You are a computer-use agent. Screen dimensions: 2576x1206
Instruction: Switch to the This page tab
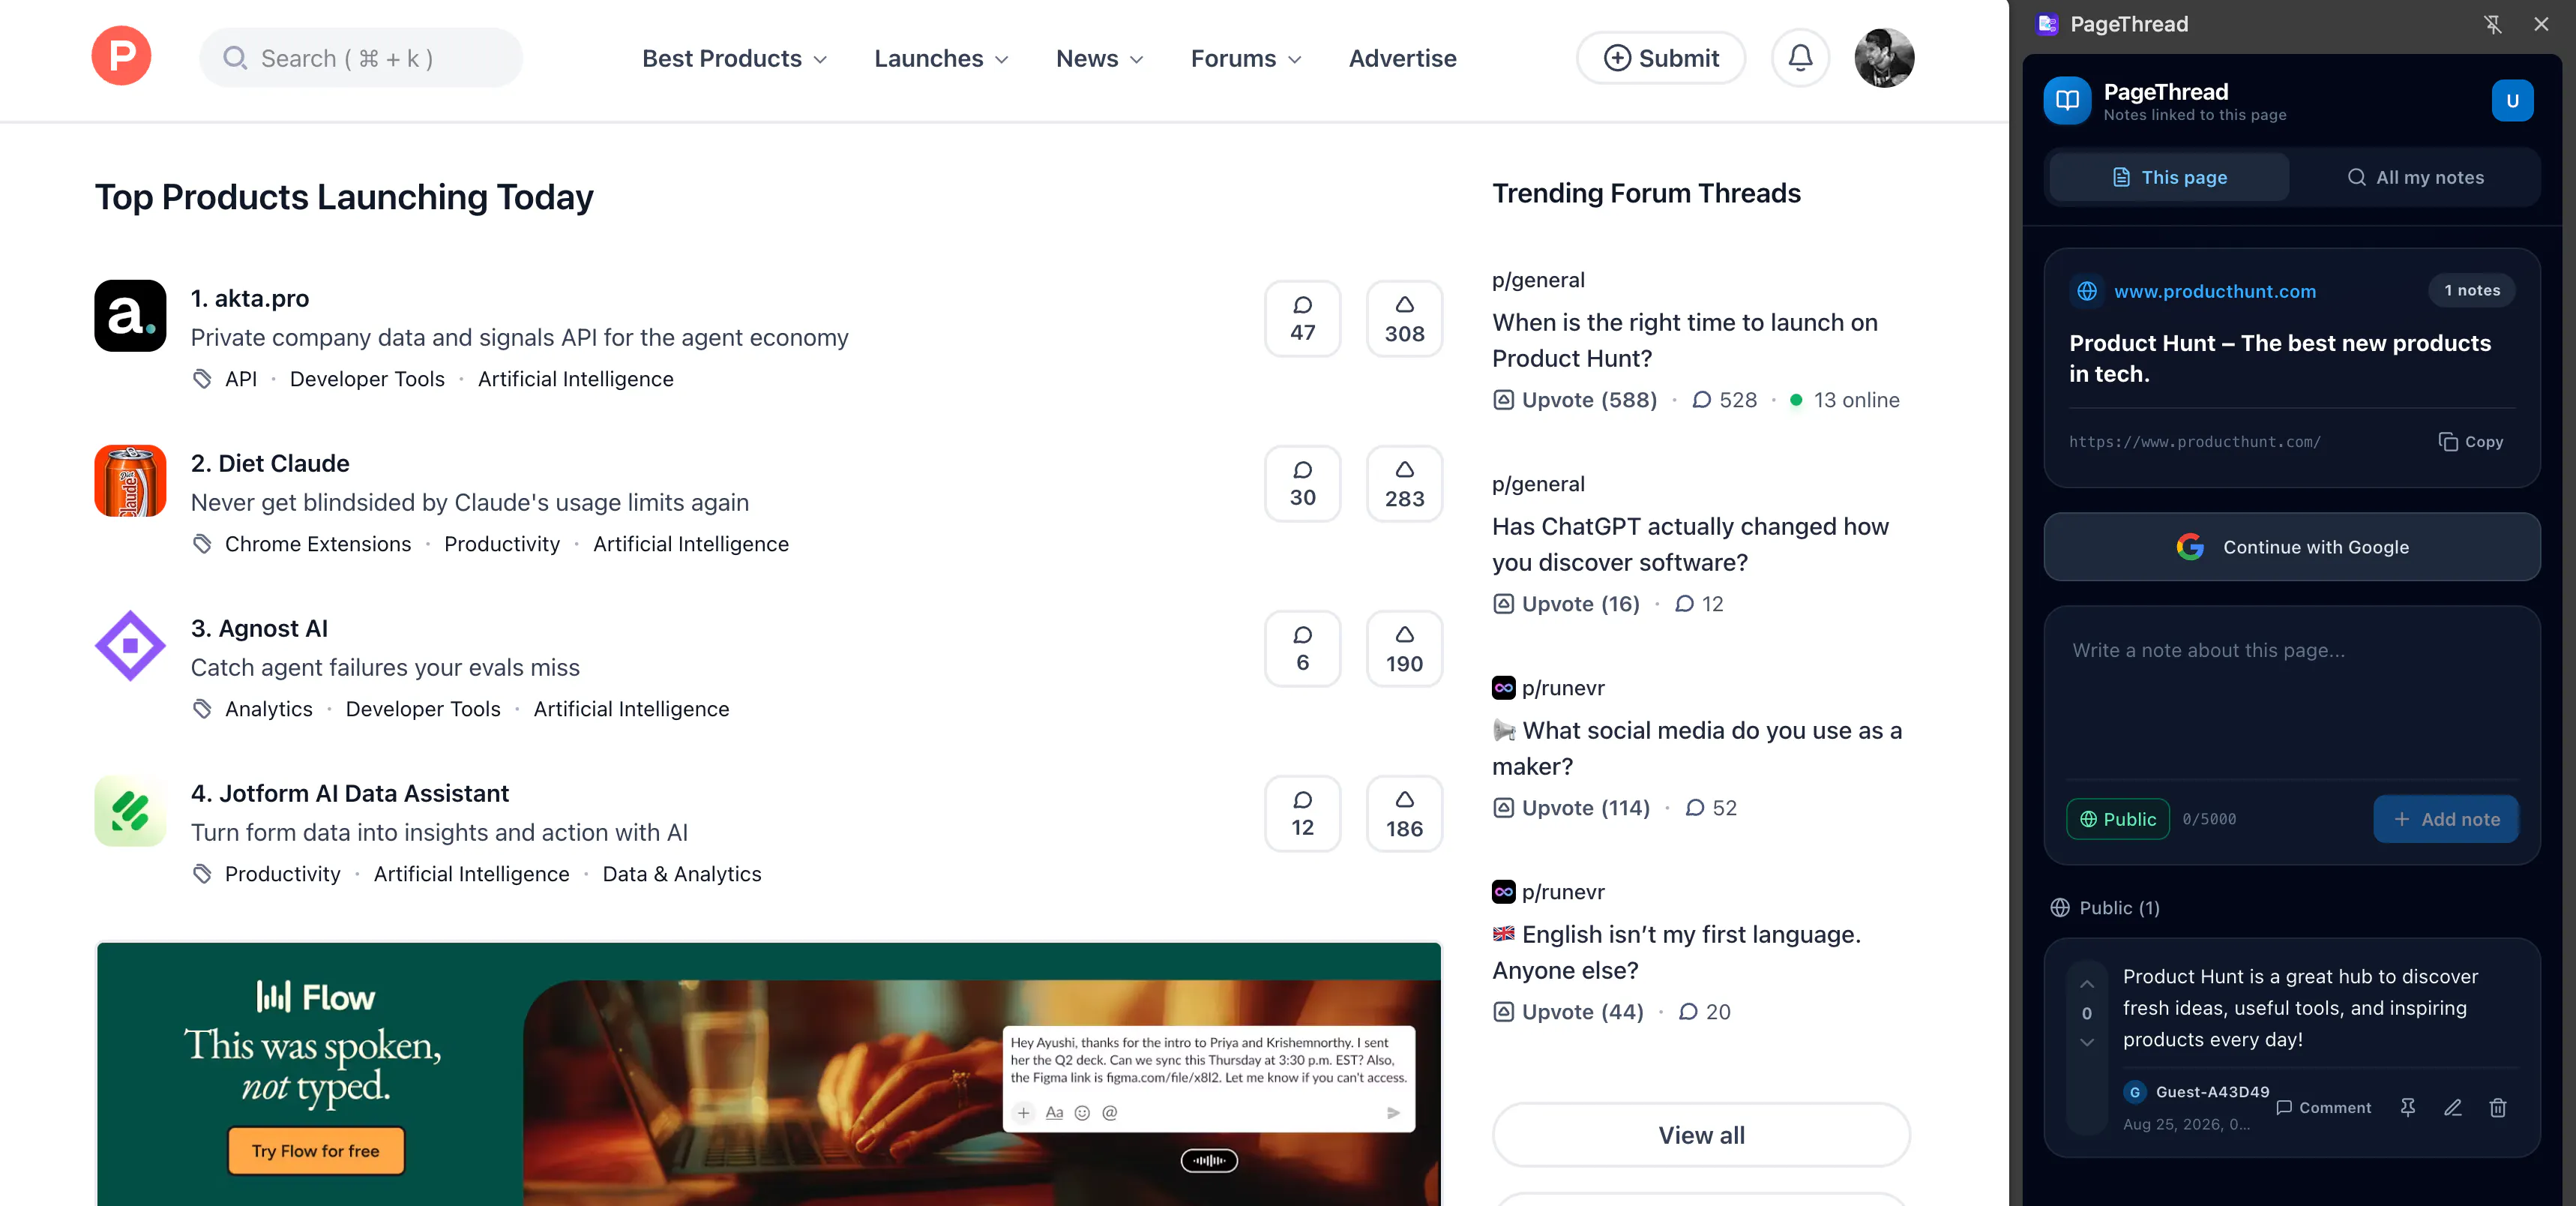point(2169,177)
